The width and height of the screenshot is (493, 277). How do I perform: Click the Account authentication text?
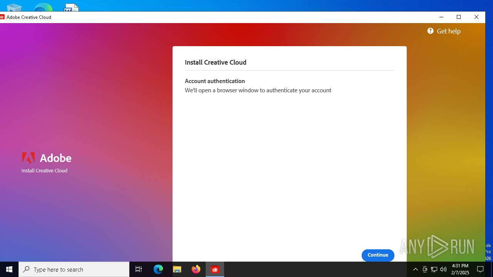[215, 81]
